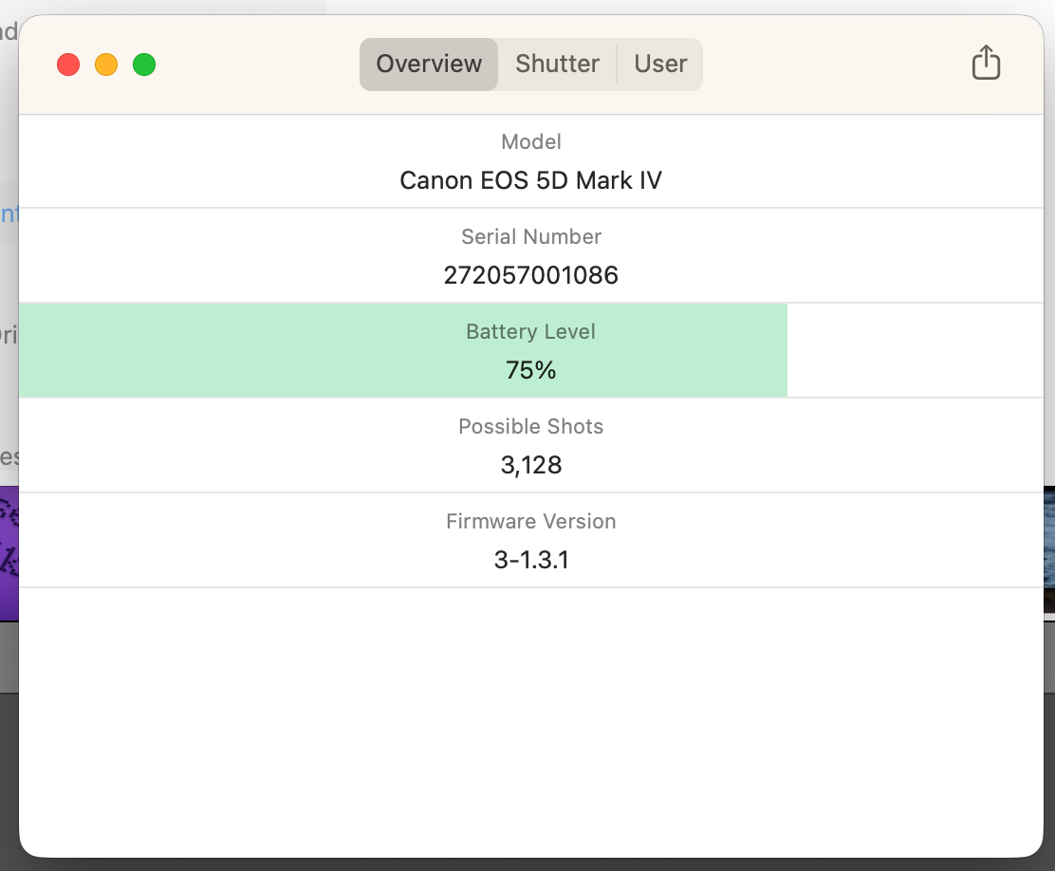1055x871 pixels.
Task: Switch to the Overview tab
Action: click(429, 64)
